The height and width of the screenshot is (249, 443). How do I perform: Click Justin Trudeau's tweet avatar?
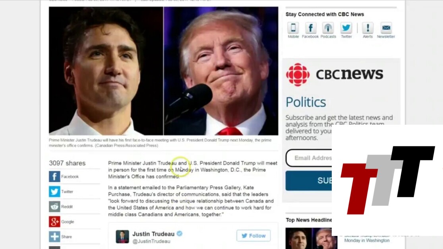122,237
